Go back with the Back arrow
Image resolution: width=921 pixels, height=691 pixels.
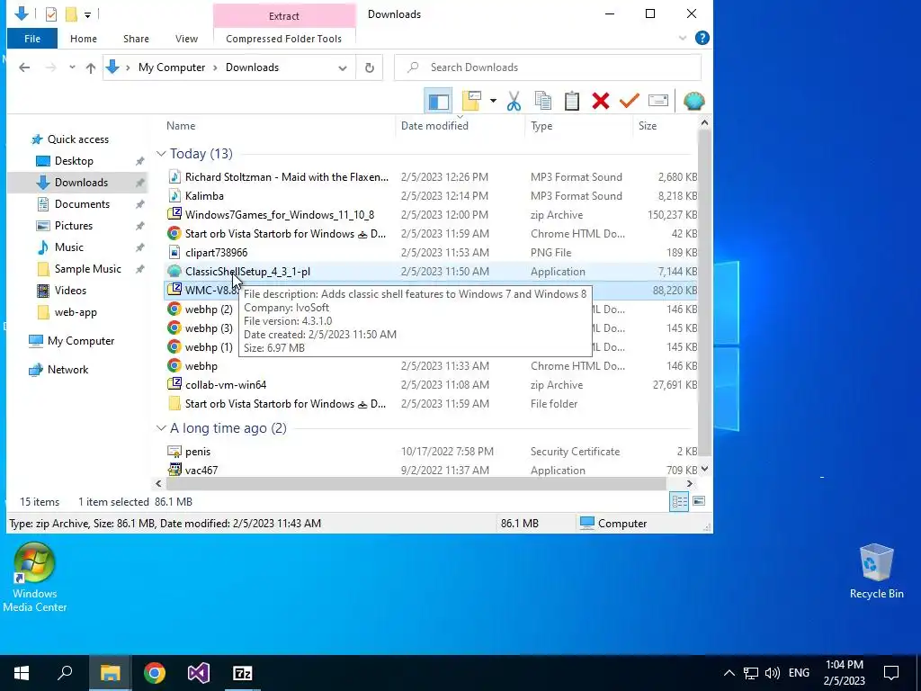(24, 67)
